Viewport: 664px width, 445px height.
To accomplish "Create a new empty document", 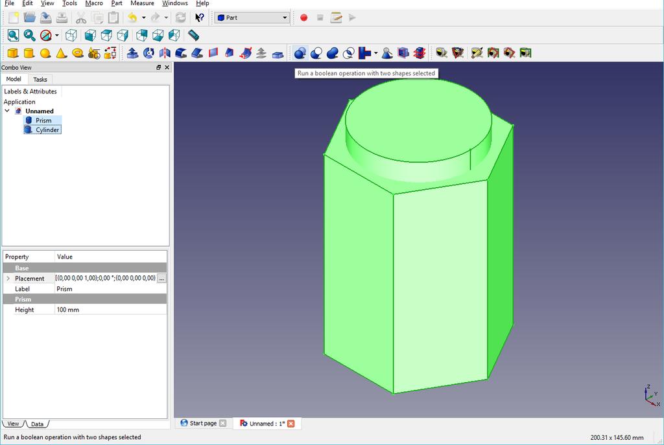I will (x=14, y=17).
